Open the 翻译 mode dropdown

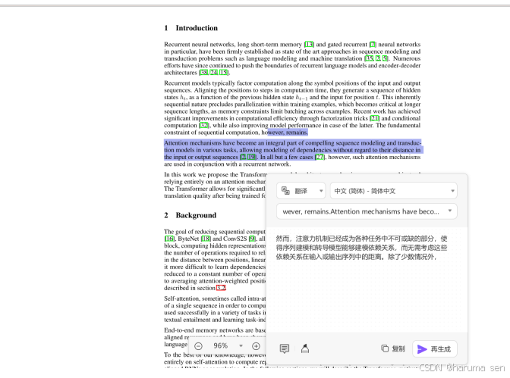point(301,191)
